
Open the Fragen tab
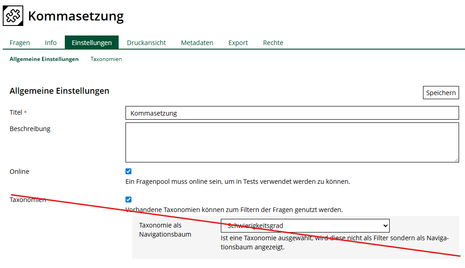click(20, 43)
